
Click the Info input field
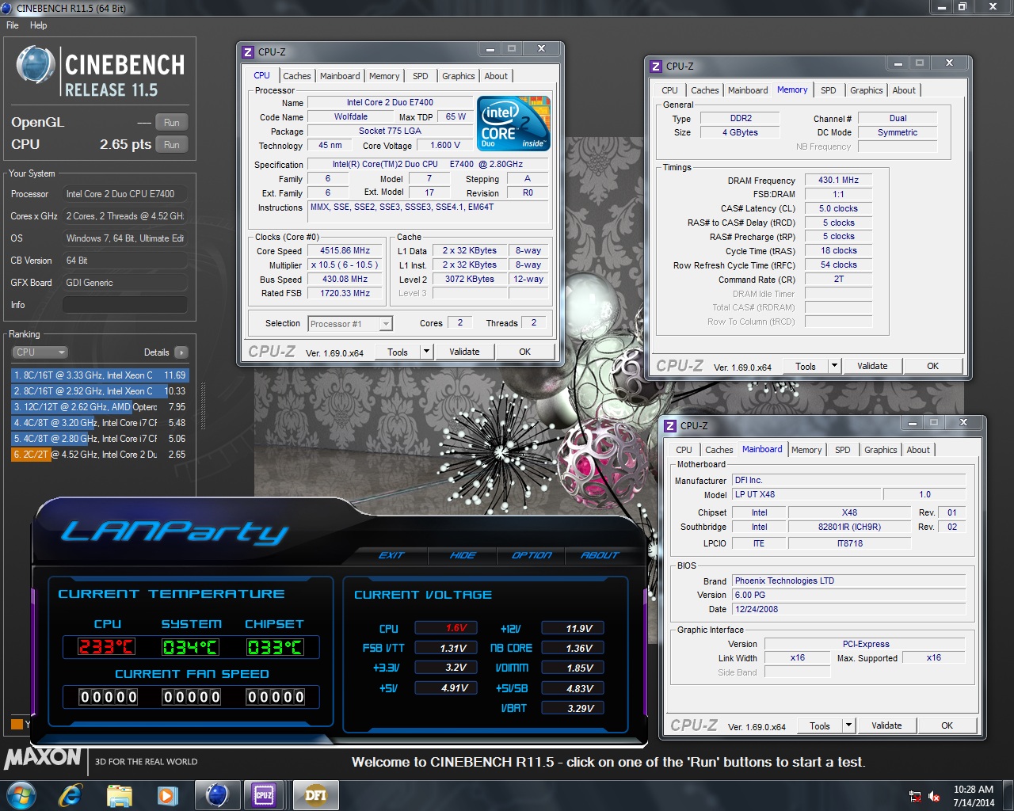[125, 305]
